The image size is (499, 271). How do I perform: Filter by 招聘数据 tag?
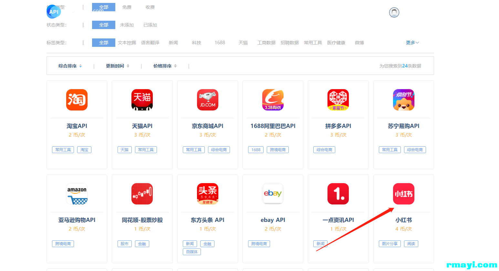click(x=290, y=43)
